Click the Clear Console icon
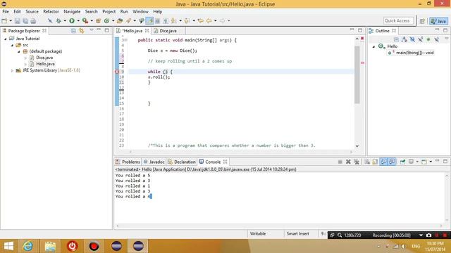The image size is (451, 253). (367, 162)
